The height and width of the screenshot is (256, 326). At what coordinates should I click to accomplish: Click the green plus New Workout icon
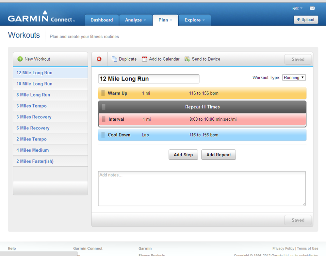(x=20, y=59)
